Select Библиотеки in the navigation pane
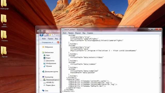 [x=49, y=52]
